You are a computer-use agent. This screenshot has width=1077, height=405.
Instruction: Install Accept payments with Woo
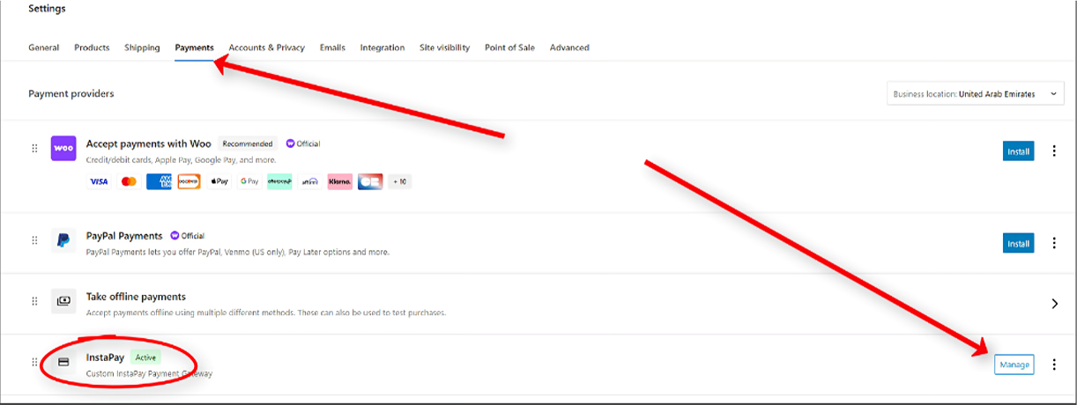[1018, 151]
